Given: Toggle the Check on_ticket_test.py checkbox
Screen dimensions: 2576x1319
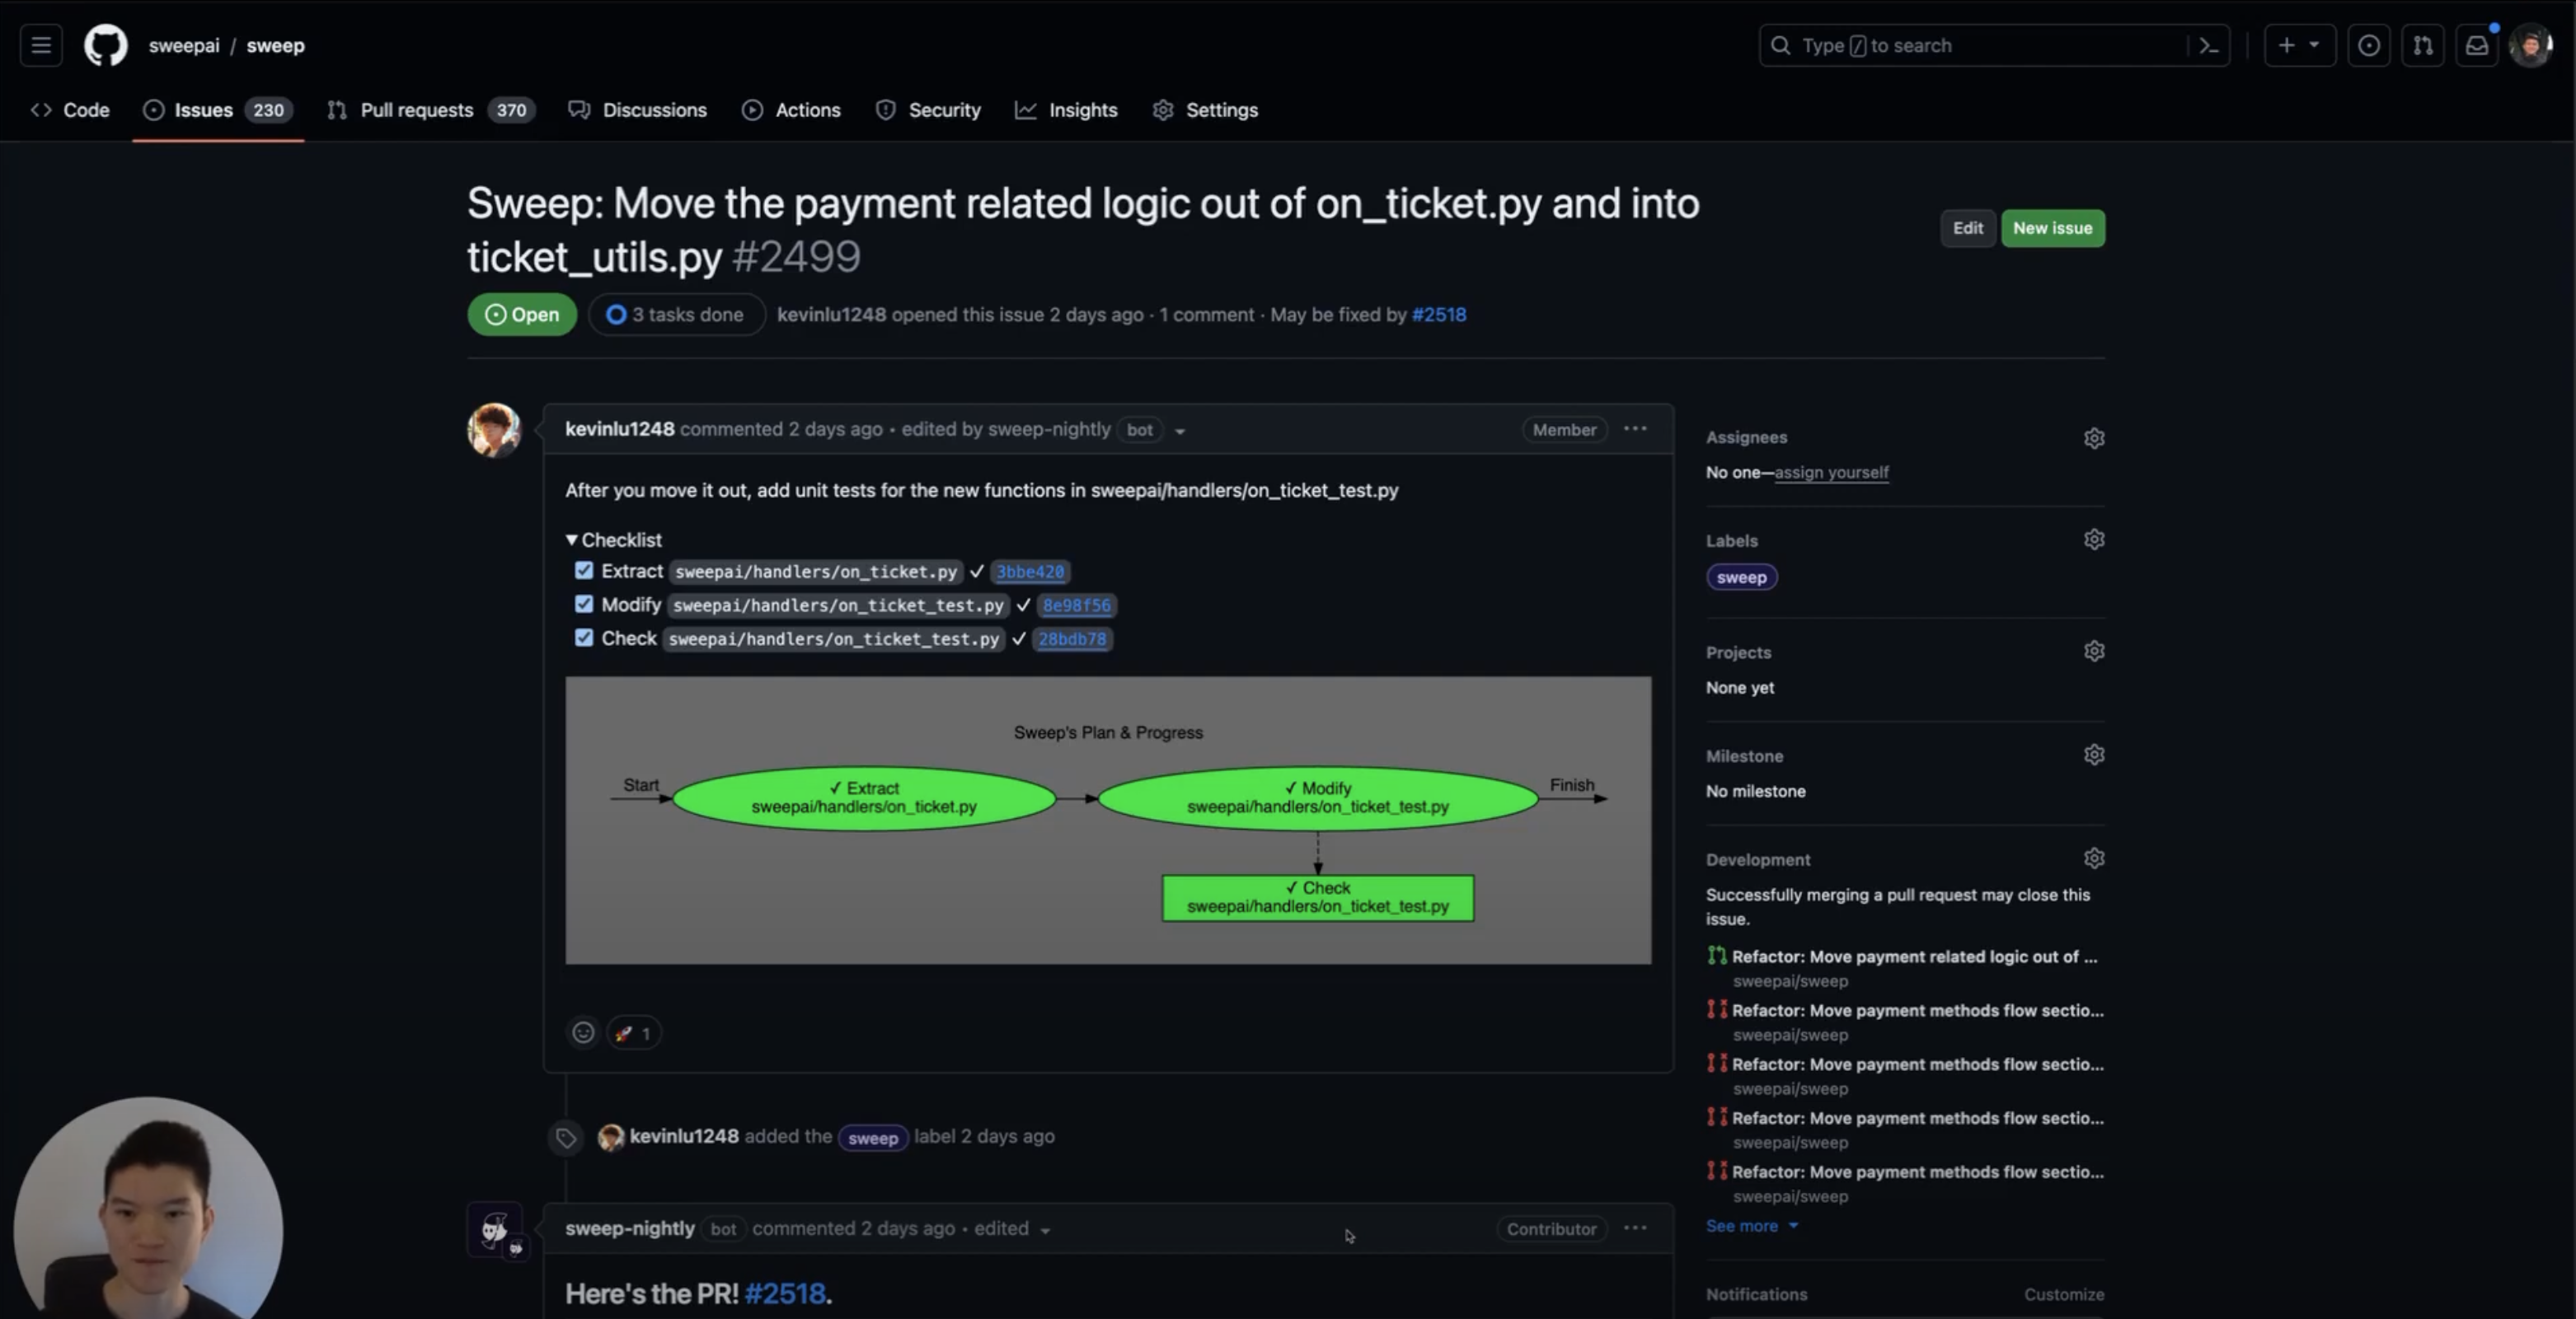Looking at the screenshot, I should [x=584, y=638].
